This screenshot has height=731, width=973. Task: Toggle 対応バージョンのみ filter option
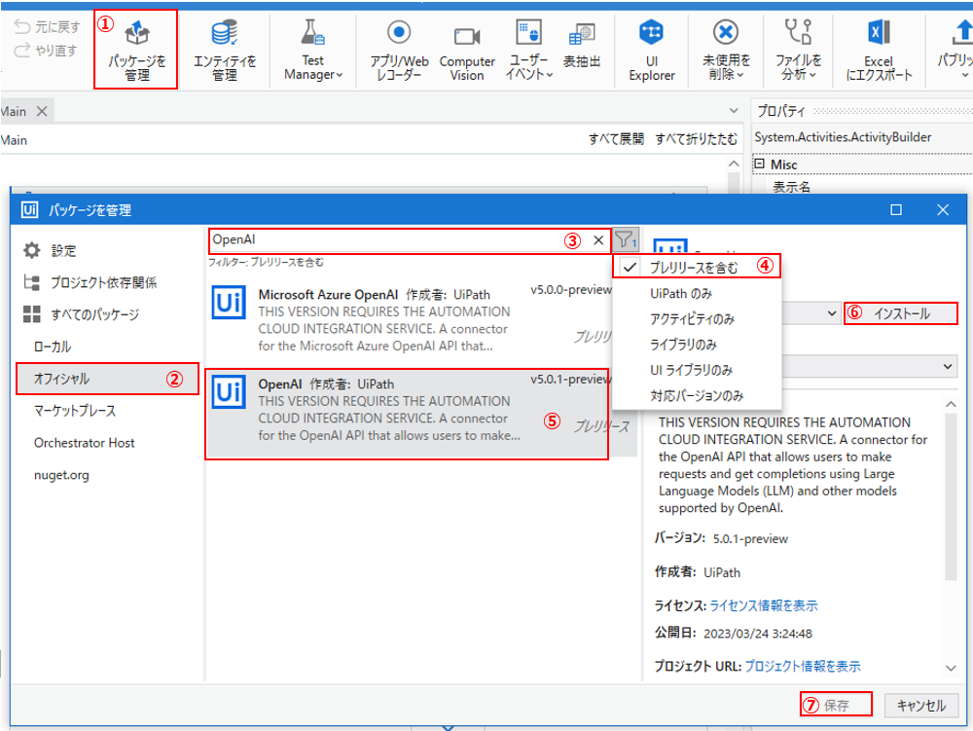tap(697, 395)
